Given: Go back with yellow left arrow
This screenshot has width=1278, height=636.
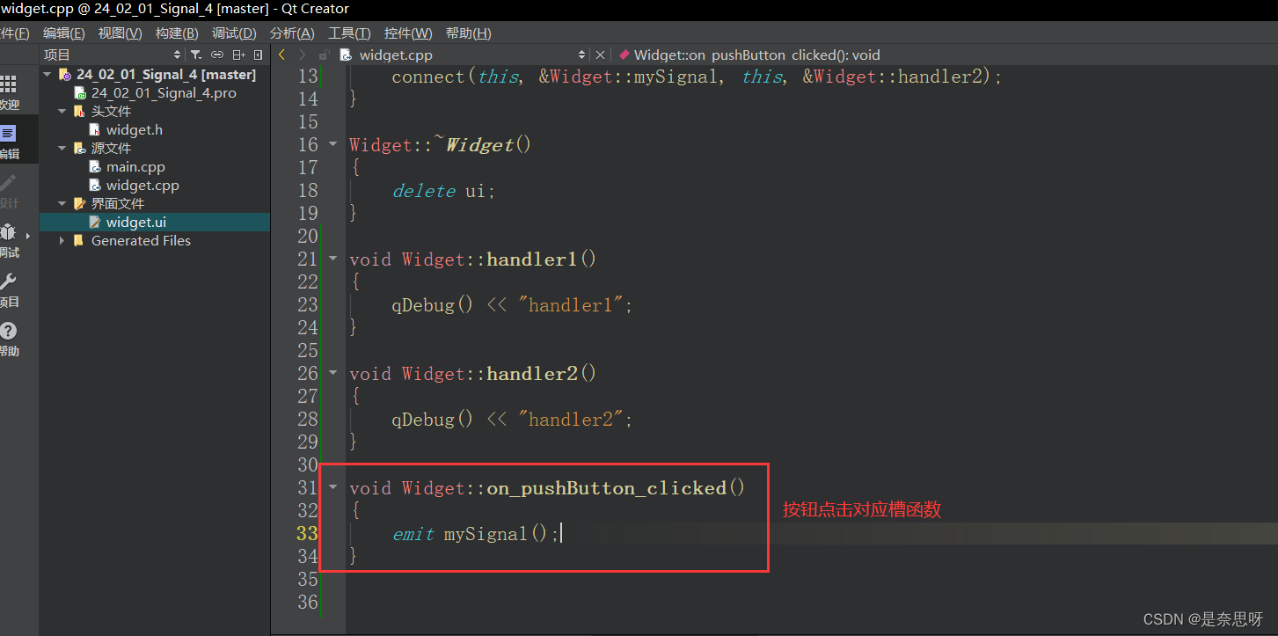Looking at the screenshot, I should [282, 55].
